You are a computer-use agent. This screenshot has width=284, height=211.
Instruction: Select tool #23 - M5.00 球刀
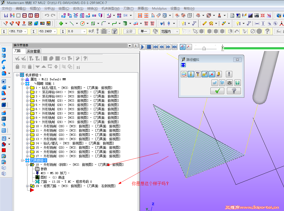(55, 173)
